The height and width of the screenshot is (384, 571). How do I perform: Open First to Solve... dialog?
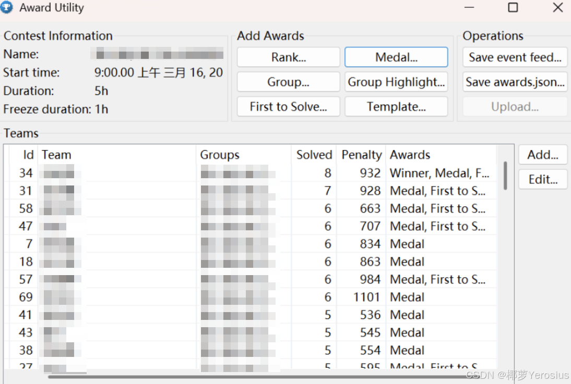(x=289, y=106)
